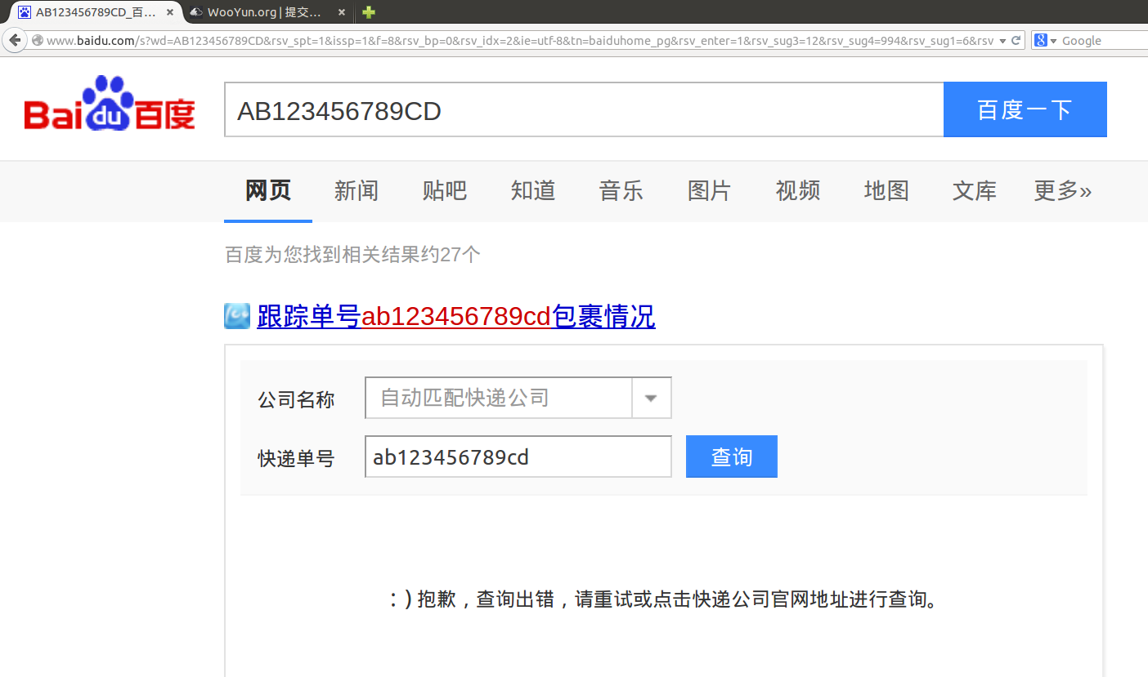Switch to the AB123456789CD Baidu tab

[x=95, y=12]
